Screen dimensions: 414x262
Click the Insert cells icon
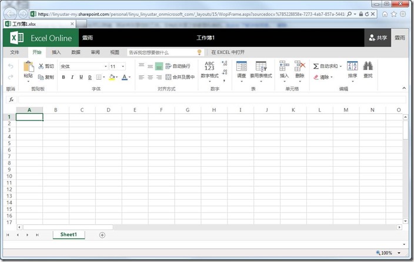[x=284, y=66]
